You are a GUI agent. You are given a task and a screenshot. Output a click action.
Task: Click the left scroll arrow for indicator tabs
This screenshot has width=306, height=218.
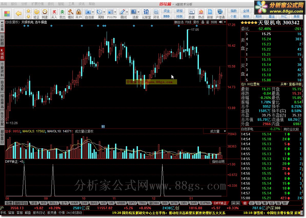(233, 203)
